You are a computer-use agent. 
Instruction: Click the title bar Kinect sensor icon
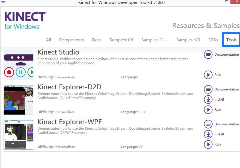pos(3,2)
